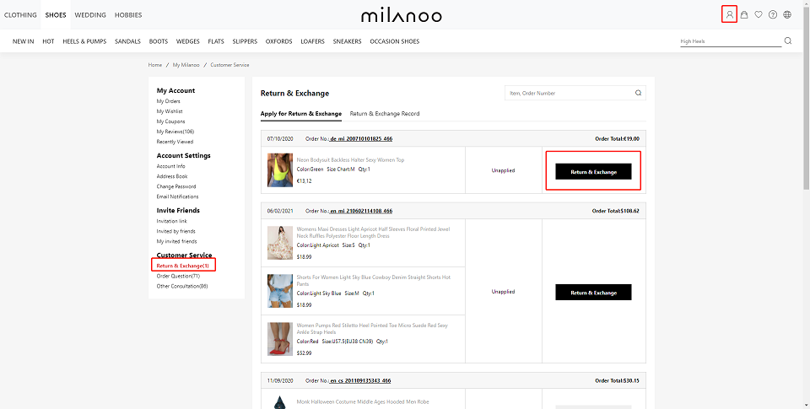Open order number de_mi_200710101825_466
This screenshot has height=409, width=810.
[361, 139]
